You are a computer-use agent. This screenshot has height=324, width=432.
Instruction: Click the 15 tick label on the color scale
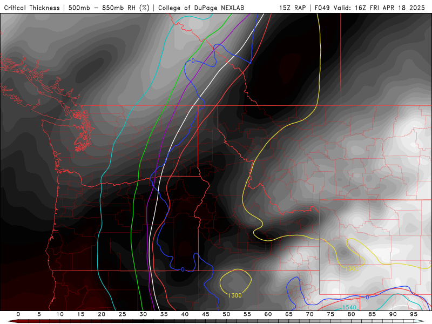[80, 314]
